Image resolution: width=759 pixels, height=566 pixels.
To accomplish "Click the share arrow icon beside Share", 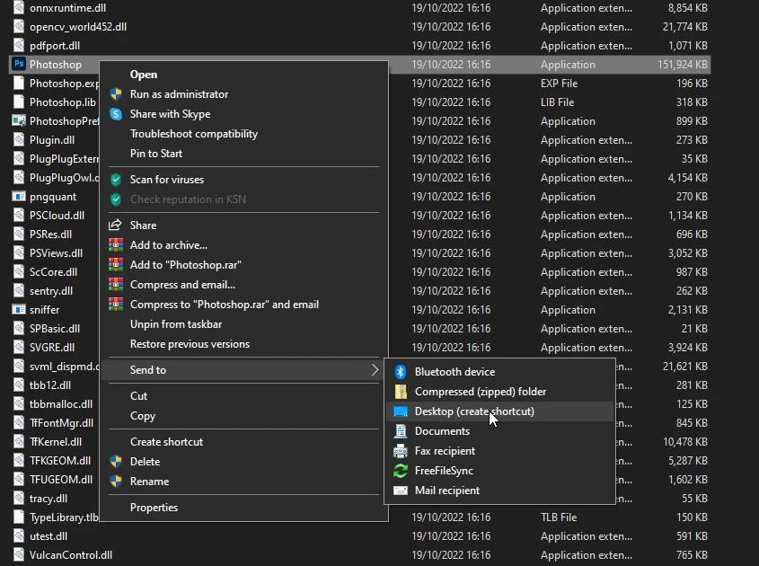I will pyautogui.click(x=115, y=226).
